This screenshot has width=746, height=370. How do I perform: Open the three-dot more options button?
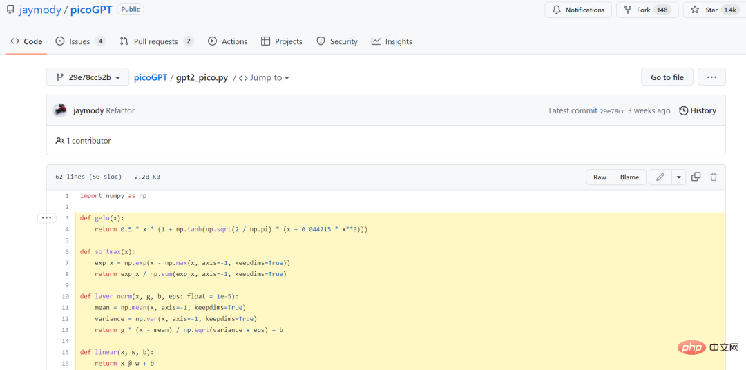pyautogui.click(x=711, y=77)
